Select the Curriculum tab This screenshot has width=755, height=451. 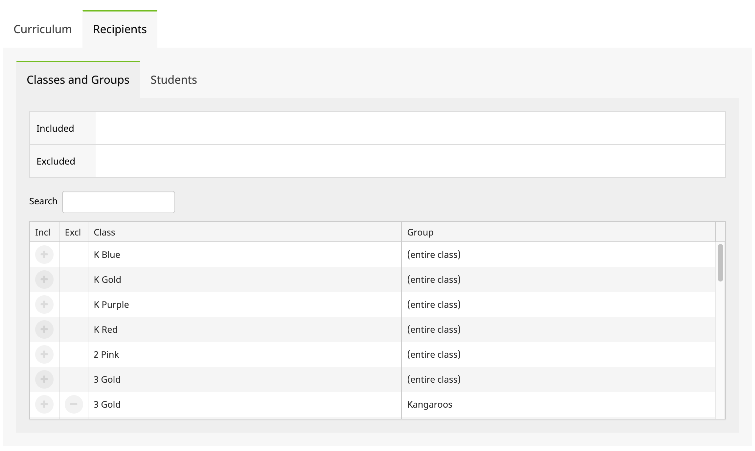tap(42, 29)
